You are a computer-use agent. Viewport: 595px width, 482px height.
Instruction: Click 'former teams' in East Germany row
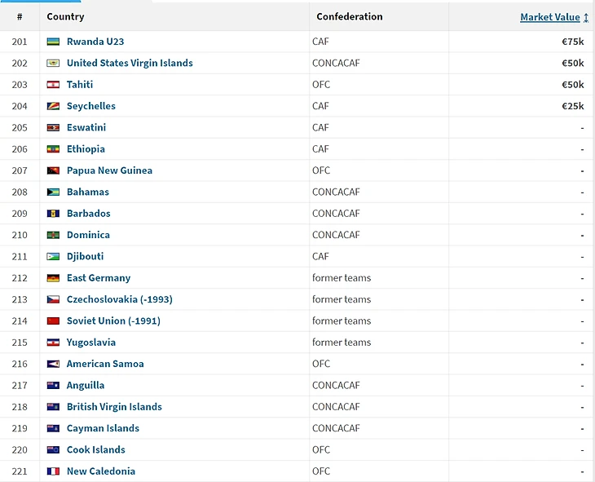coord(342,278)
